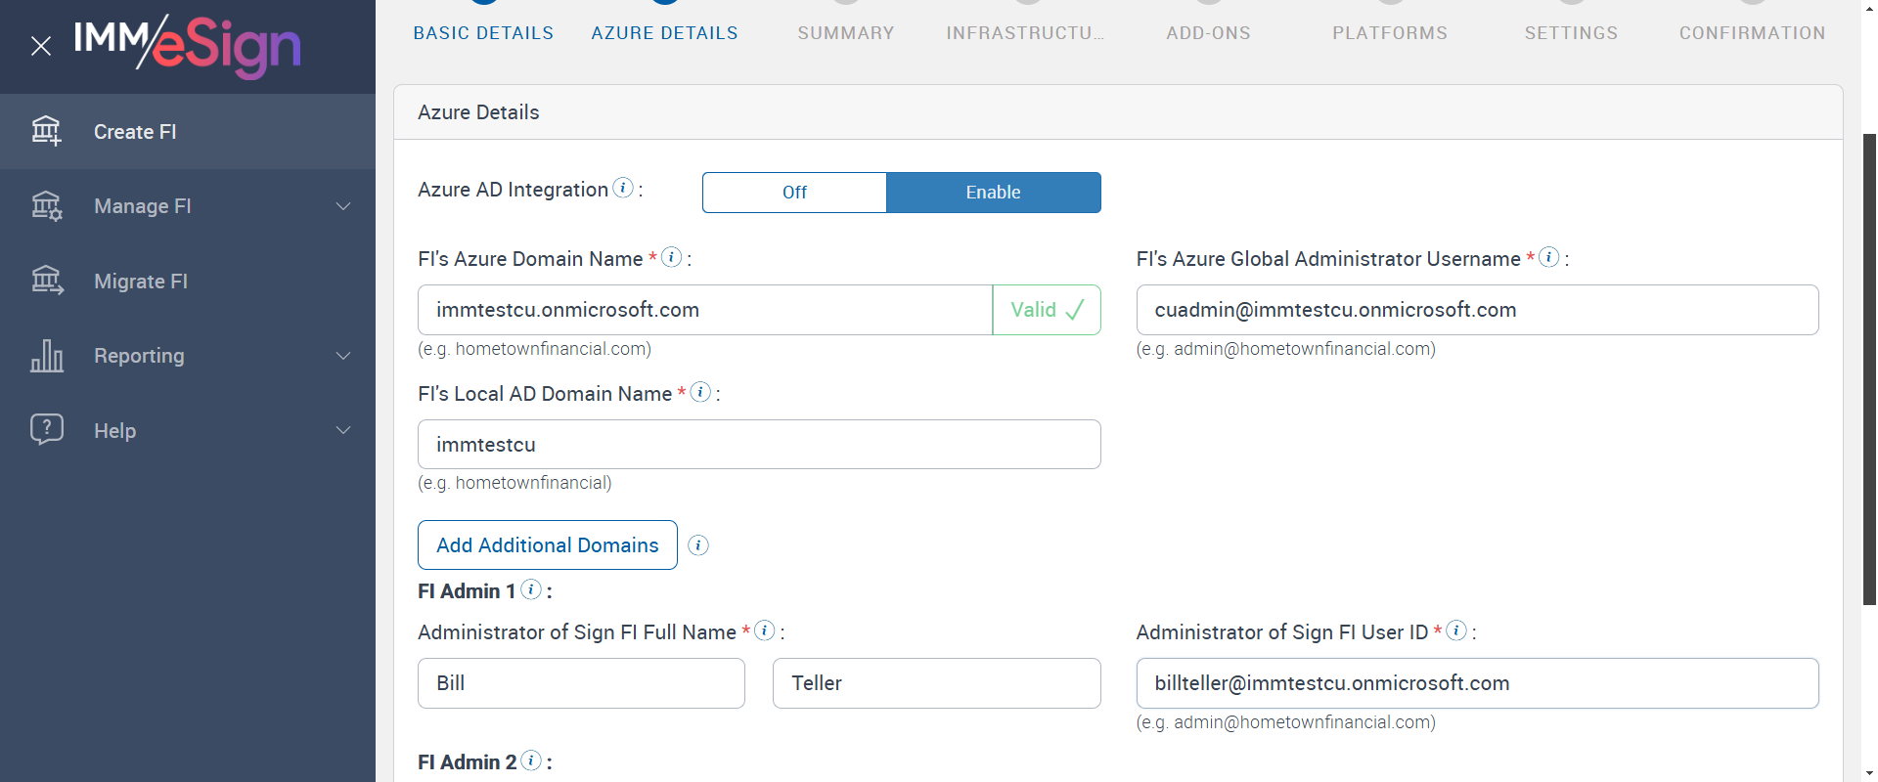Expand the Manage FI menu
1878x782 pixels.
click(x=343, y=206)
